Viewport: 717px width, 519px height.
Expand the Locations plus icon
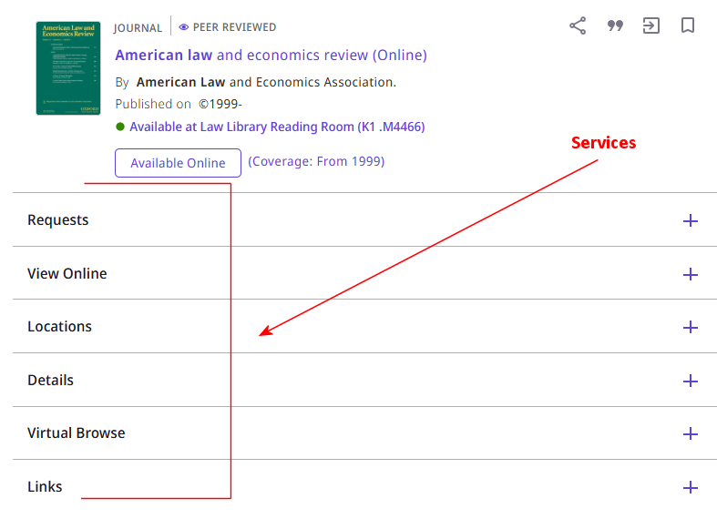tap(690, 327)
